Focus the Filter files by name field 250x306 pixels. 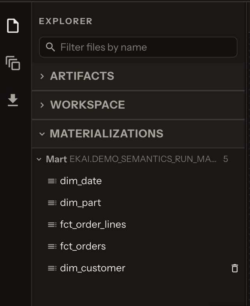(138, 47)
